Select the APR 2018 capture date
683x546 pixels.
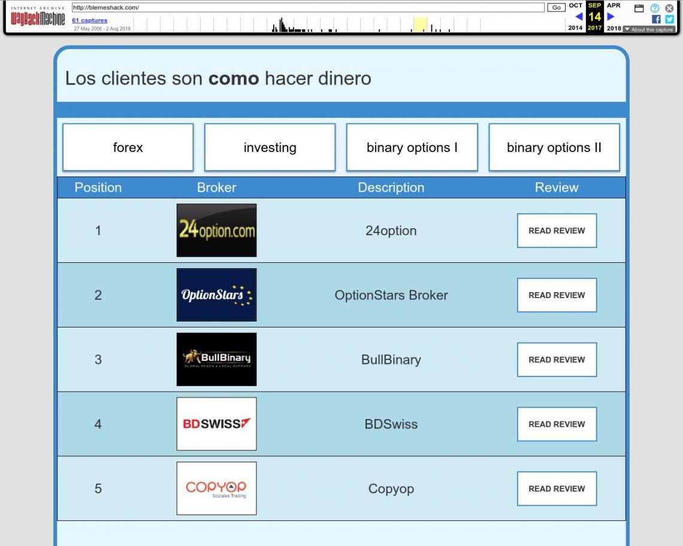pos(614,17)
